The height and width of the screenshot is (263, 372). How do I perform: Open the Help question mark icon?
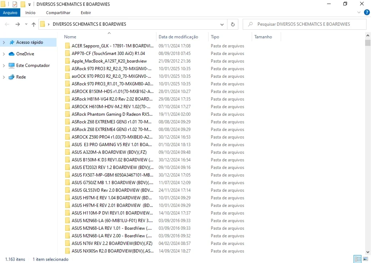pyautogui.click(x=367, y=12)
